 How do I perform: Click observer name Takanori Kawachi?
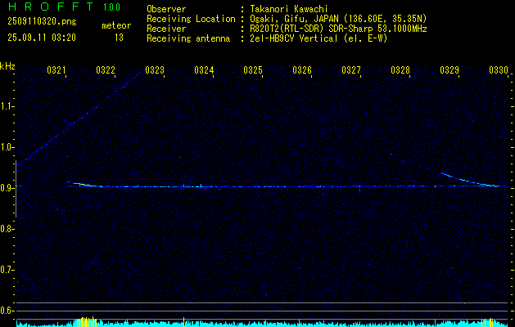point(289,9)
